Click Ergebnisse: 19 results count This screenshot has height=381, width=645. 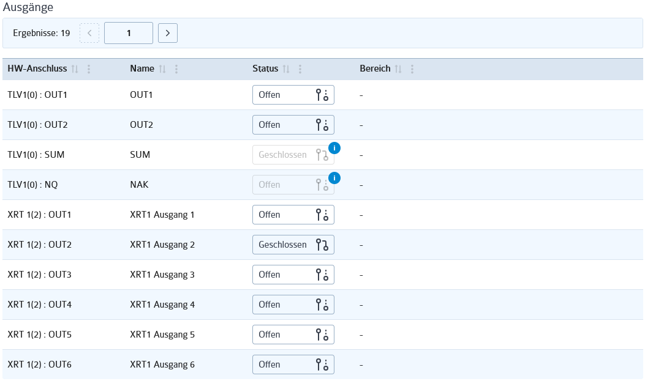(x=42, y=33)
